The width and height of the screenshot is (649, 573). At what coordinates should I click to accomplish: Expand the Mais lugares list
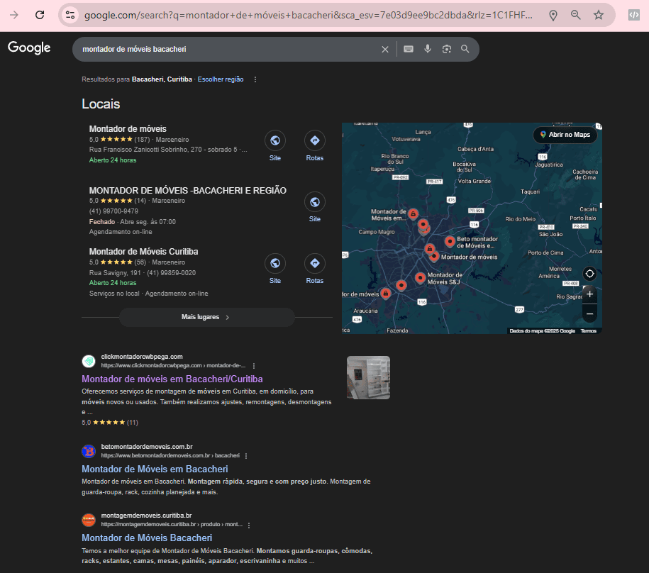(x=206, y=317)
